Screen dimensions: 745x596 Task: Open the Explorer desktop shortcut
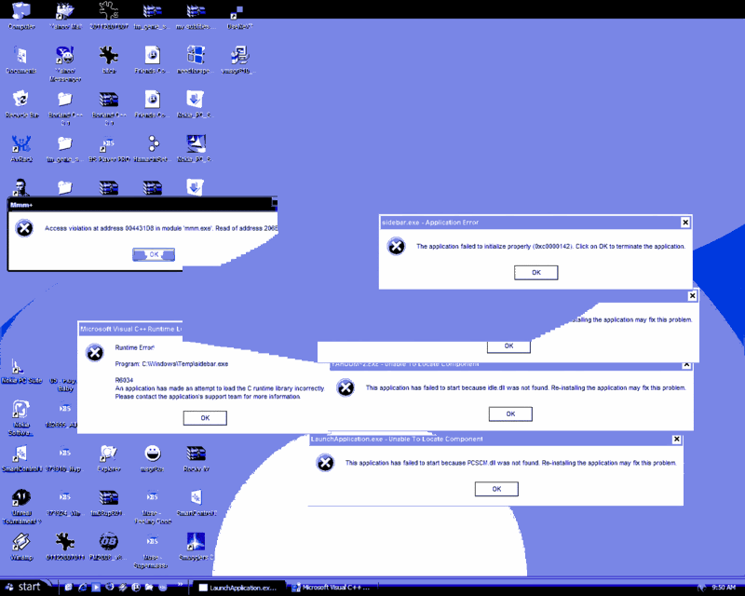(x=109, y=455)
